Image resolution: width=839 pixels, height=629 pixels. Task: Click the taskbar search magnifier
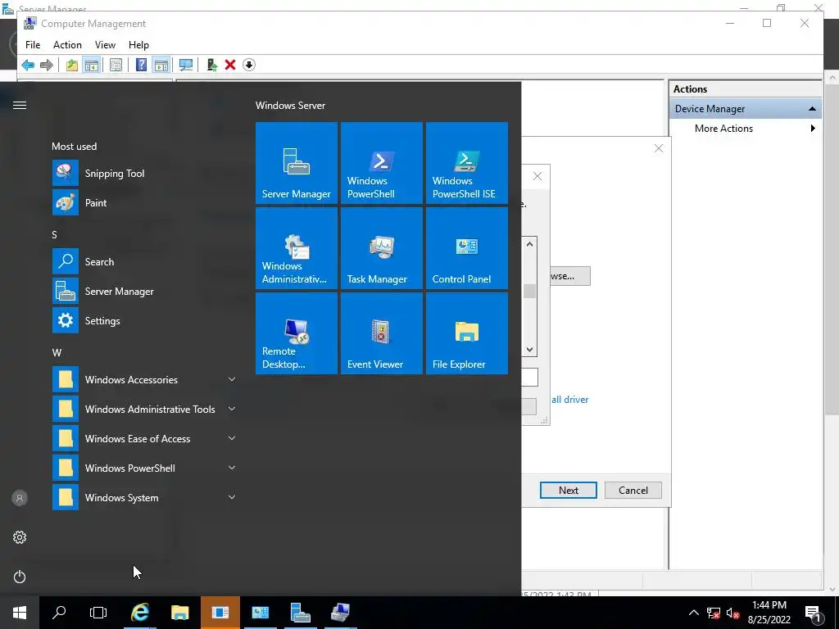[x=59, y=613]
